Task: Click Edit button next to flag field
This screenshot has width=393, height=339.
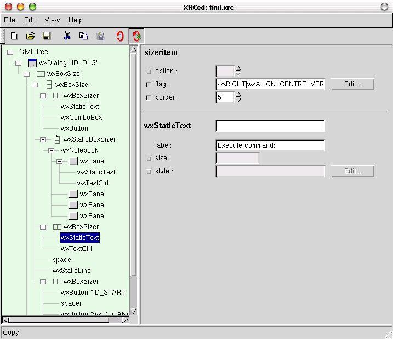Action: (352, 84)
